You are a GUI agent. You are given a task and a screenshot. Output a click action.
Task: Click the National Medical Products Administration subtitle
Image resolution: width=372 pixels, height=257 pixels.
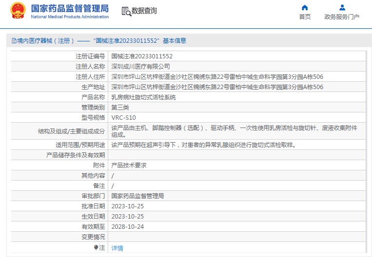tap(70, 17)
